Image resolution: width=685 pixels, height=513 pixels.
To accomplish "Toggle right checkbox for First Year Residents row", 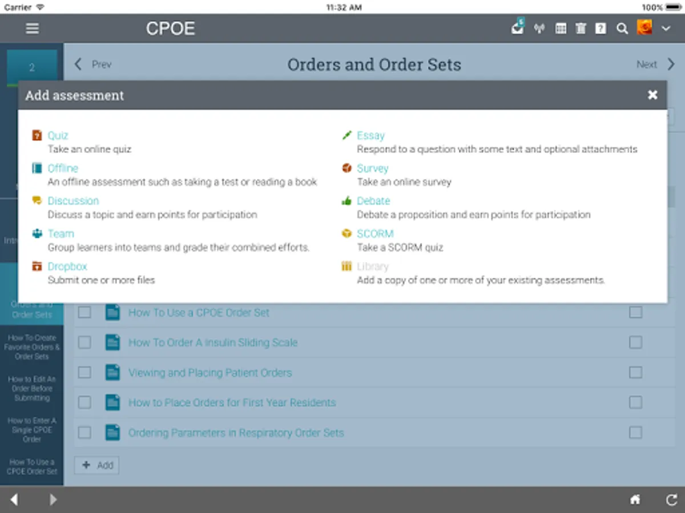I will [x=635, y=402].
